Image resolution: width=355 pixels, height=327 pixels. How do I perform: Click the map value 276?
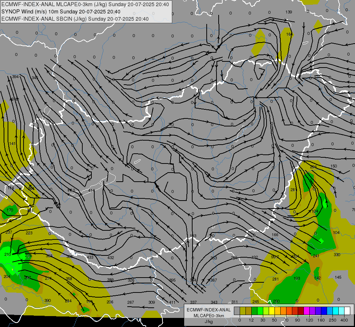[28, 255]
